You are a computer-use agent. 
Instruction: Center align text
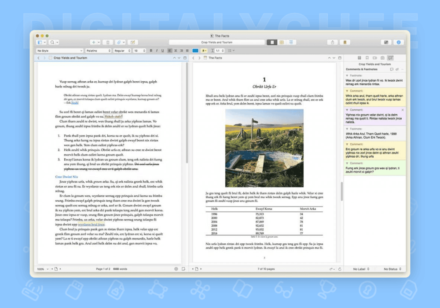click(176, 51)
